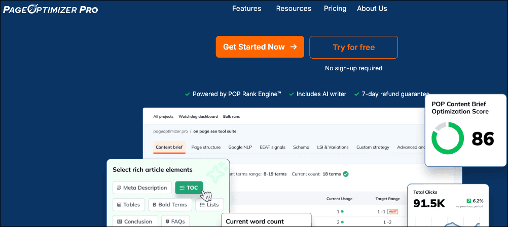Open the Resources menu

294,9
